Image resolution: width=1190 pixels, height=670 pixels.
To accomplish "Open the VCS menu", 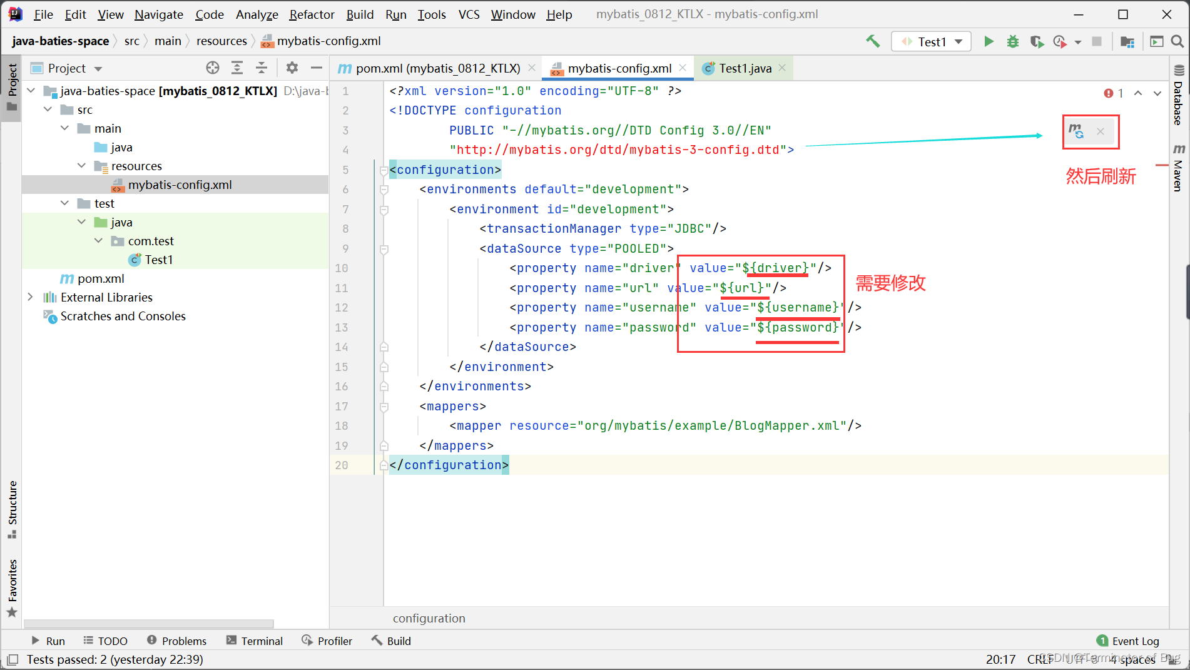I will point(469,14).
